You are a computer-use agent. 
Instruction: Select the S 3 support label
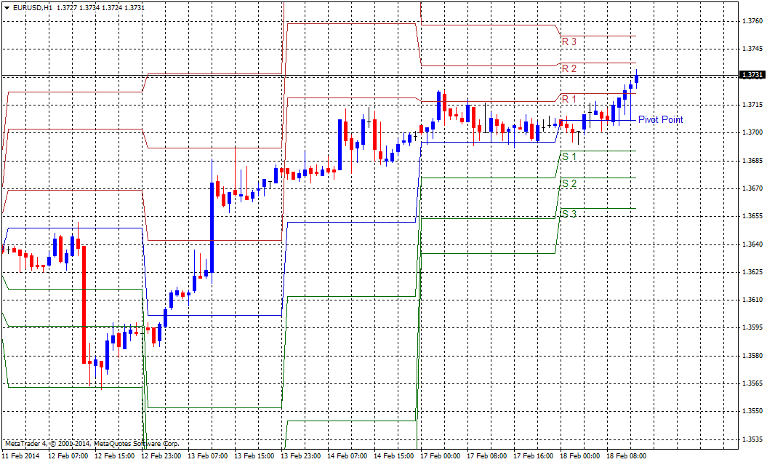pyautogui.click(x=569, y=214)
